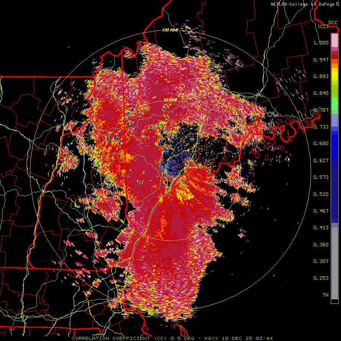Screen dimensions: 341x341
Task: Click the 1.000 value on the color scale
Action: 321,42
